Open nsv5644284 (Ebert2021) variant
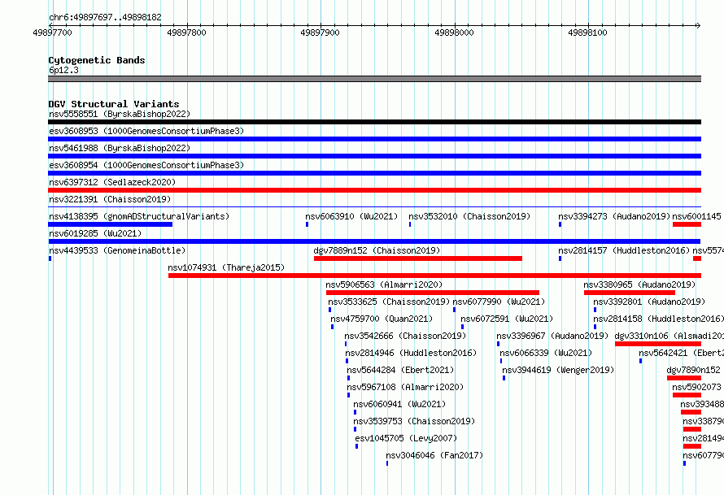Image resolution: width=724 pixels, height=495 pixels. [400, 370]
